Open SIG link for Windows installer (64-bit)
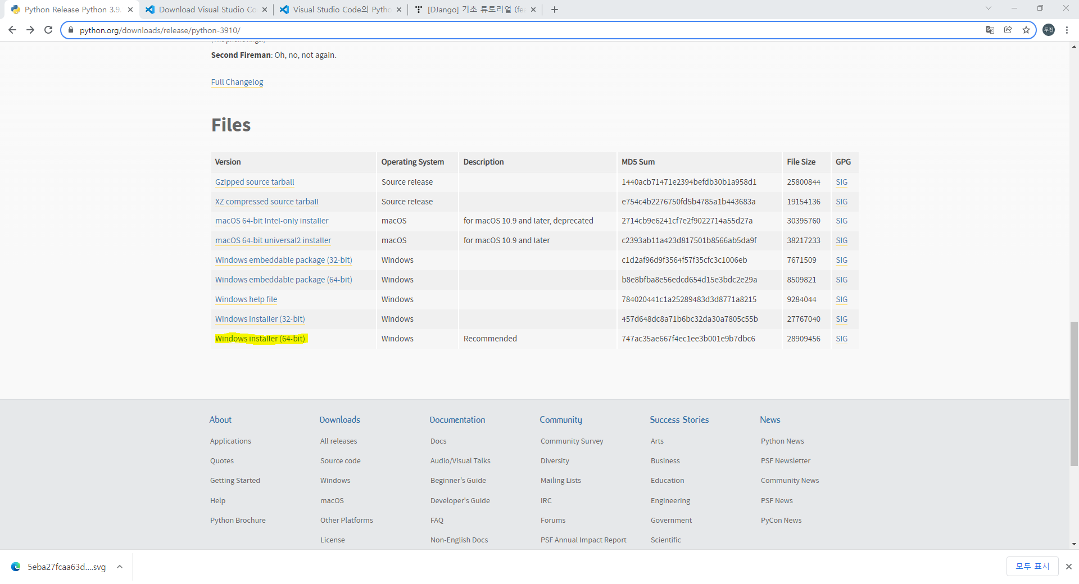Viewport: 1079px width, 584px height. pos(841,339)
